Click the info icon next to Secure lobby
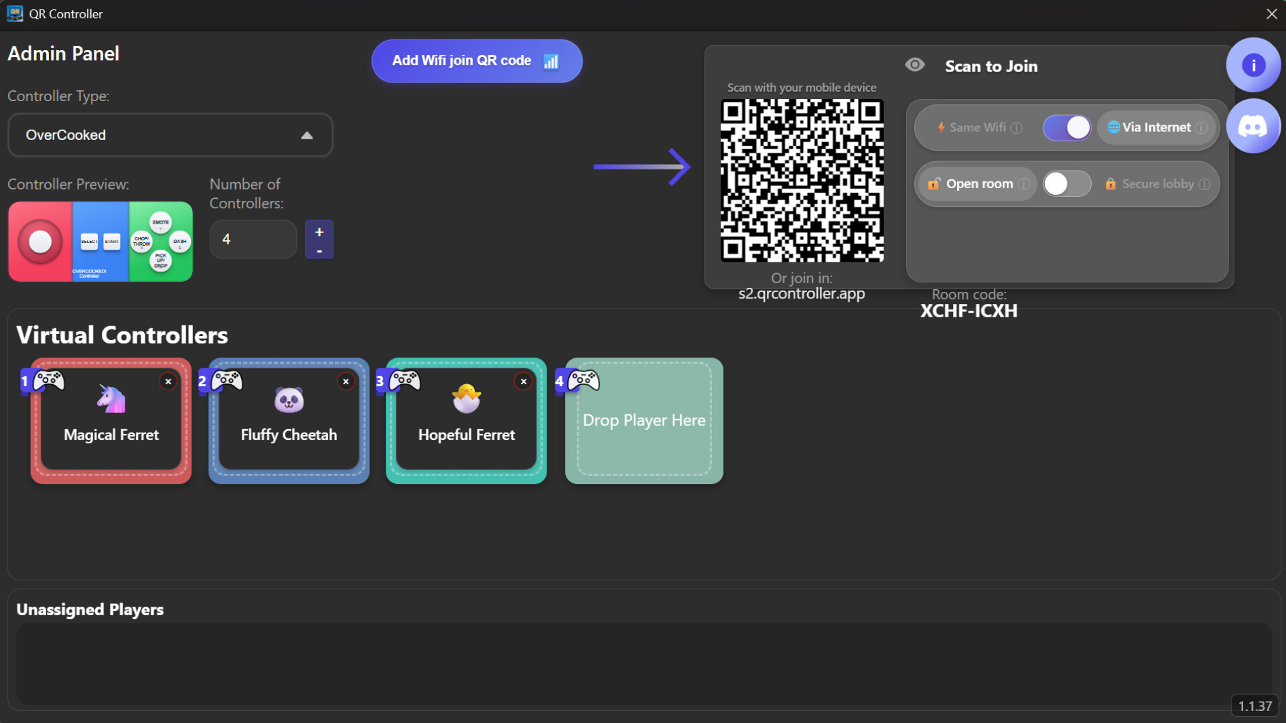Screen dimensions: 1286x723 point(1206,184)
